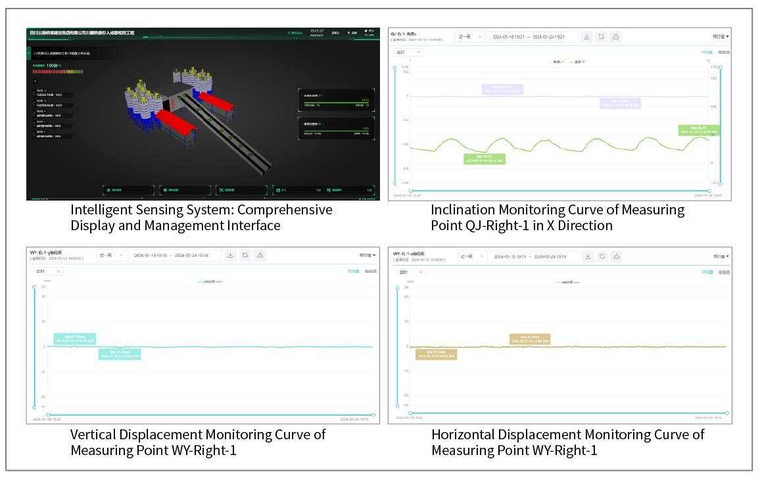
Task: Expand 相对值 dropdown in vertical displacement chart
Action: [x=367, y=255]
